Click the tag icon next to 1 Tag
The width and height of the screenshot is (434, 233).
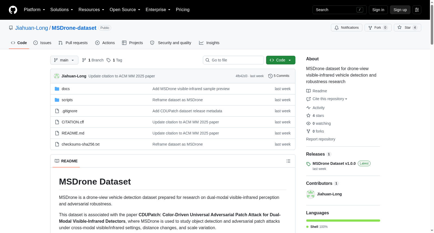pyautogui.click(x=108, y=60)
